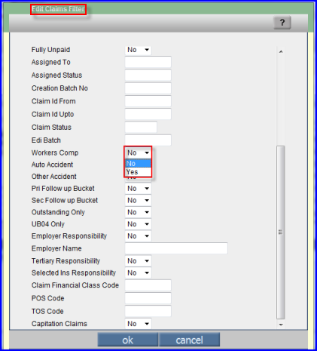This screenshot has height=351, width=317.
Task: Focus the Claim Id From field
Action: click(x=148, y=101)
